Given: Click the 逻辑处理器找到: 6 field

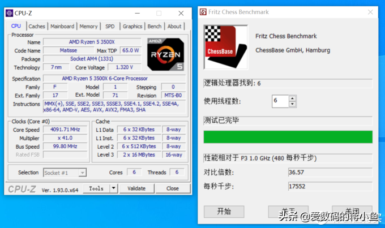Looking at the screenshot, I should tap(288, 83).
